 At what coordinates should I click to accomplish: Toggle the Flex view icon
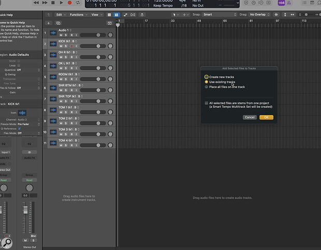(133, 15)
